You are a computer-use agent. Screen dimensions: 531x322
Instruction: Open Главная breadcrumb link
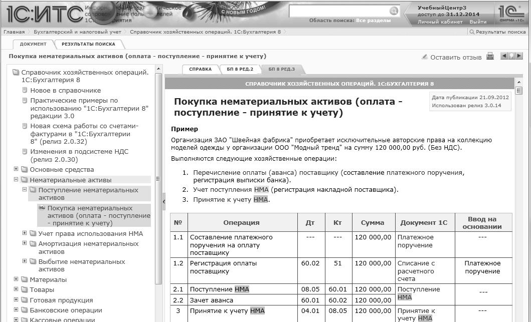[14, 32]
